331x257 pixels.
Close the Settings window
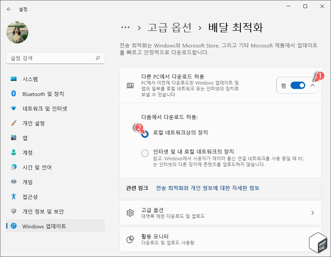tap(322, 6)
